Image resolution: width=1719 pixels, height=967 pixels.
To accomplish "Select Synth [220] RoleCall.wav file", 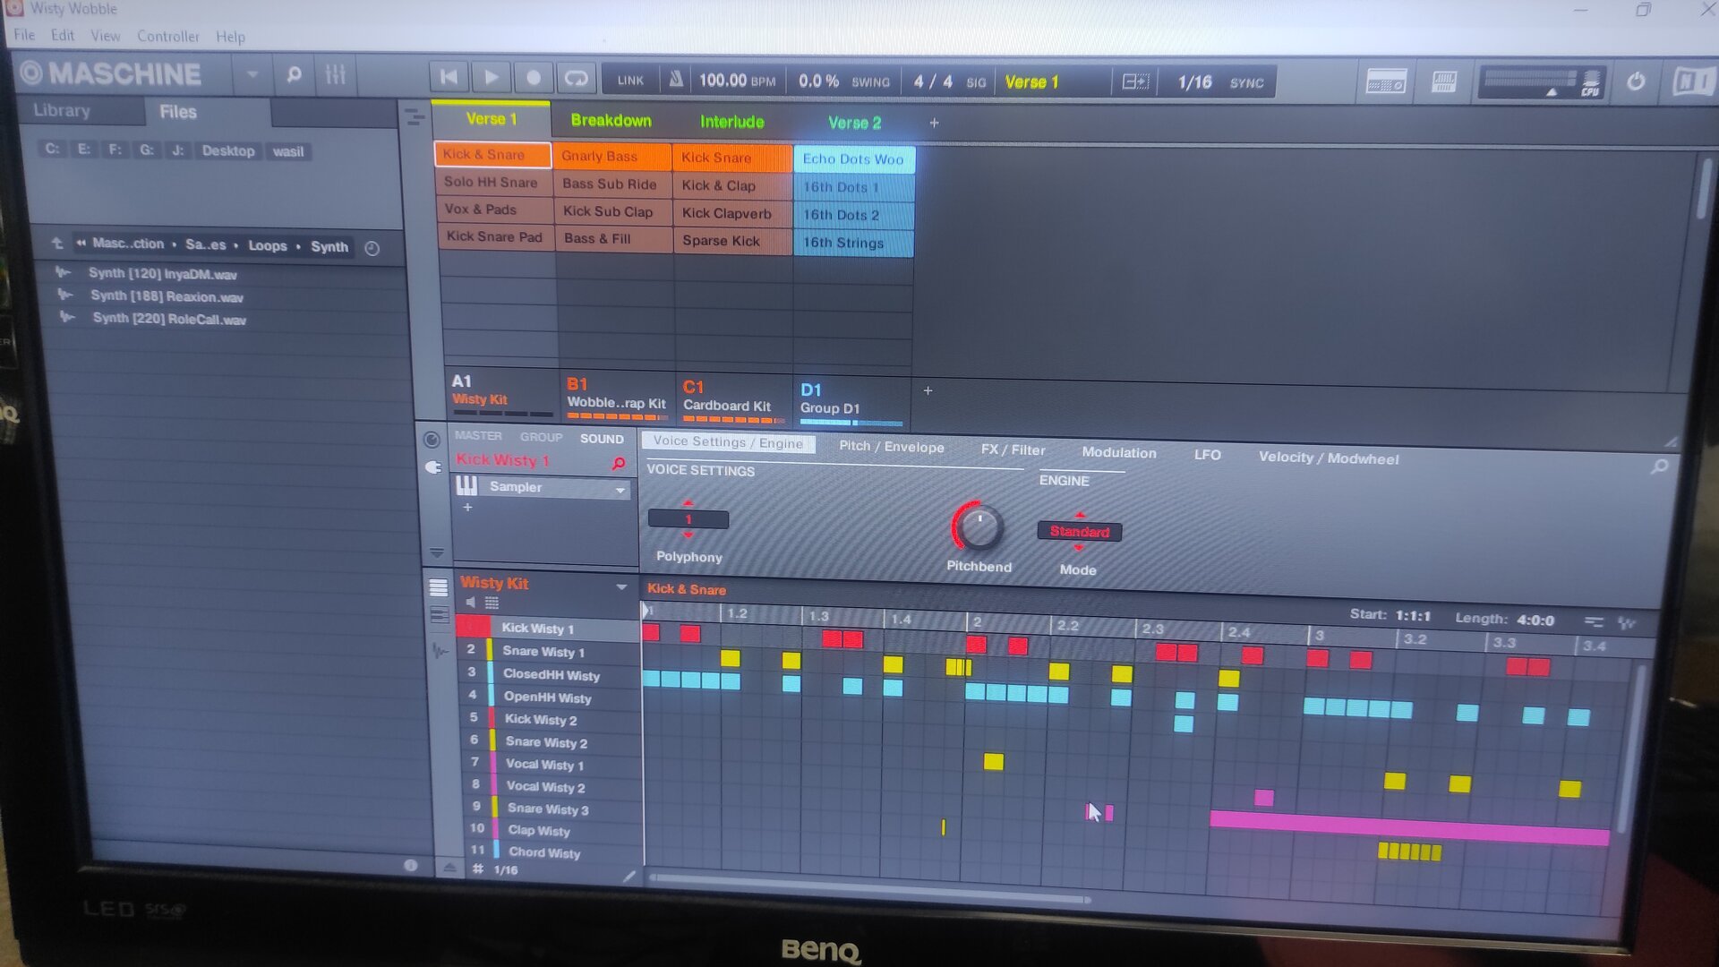I will click(x=169, y=319).
